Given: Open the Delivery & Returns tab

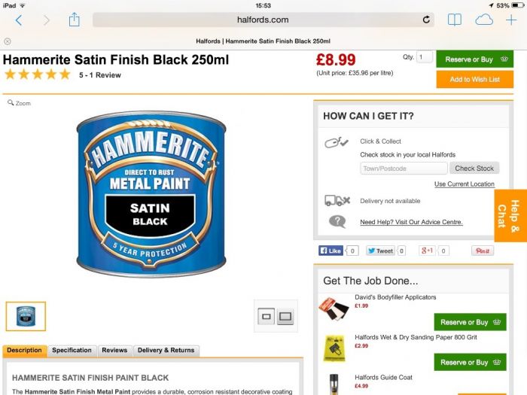Looking at the screenshot, I should tap(166, 351).
